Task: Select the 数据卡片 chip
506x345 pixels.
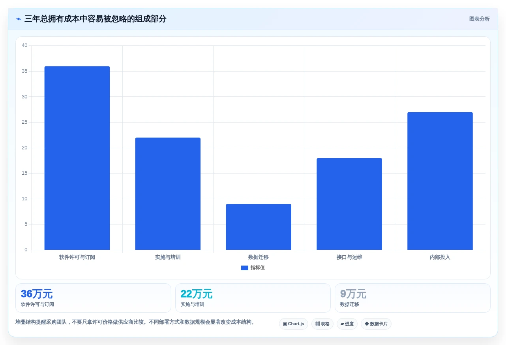Action: tap(376, 324)
